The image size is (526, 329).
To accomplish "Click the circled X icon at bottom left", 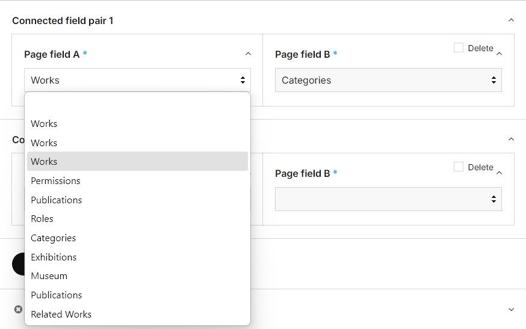I will coord(18,309).
